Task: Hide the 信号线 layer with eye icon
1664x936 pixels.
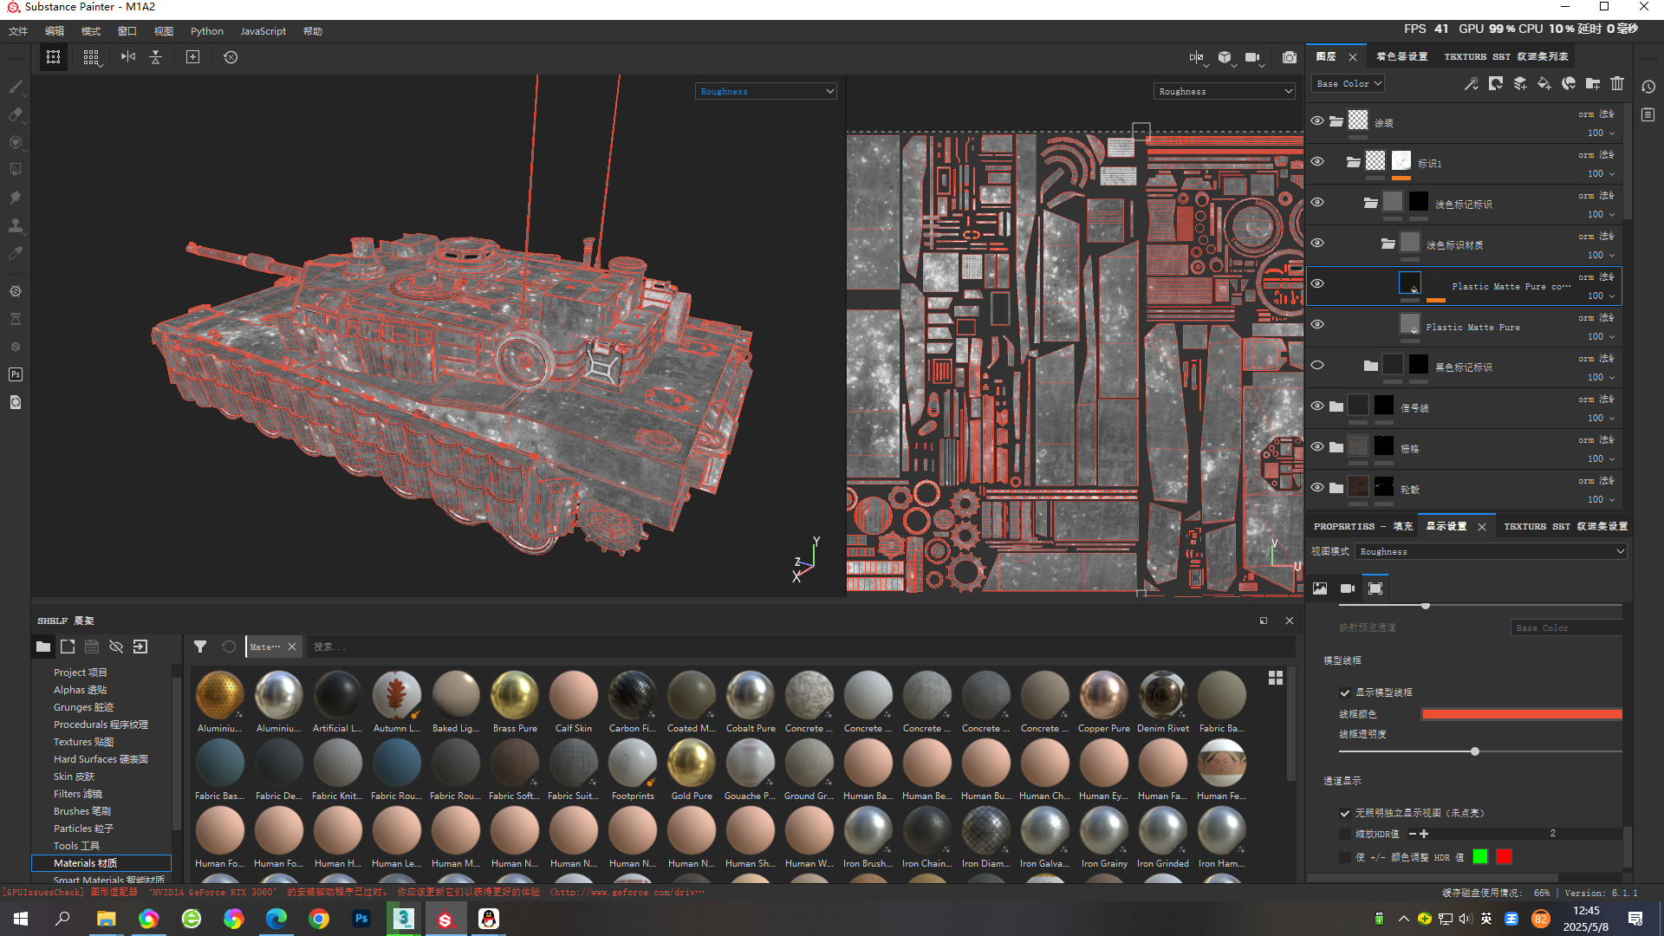Action: pos(1317,406)
